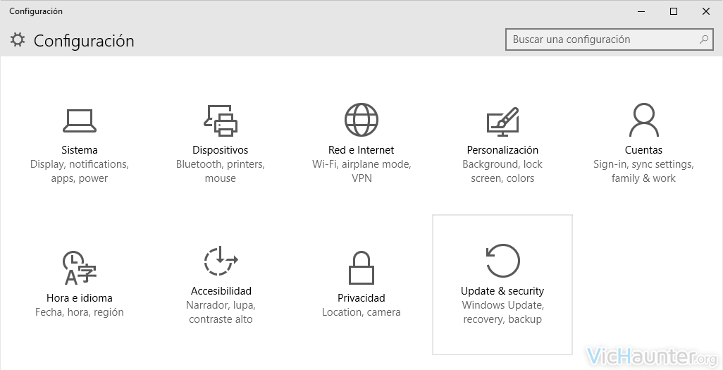The width and height of the screenshot is (723, 370).
Task: Select the Sistema category label
Action: coord(80,150)
